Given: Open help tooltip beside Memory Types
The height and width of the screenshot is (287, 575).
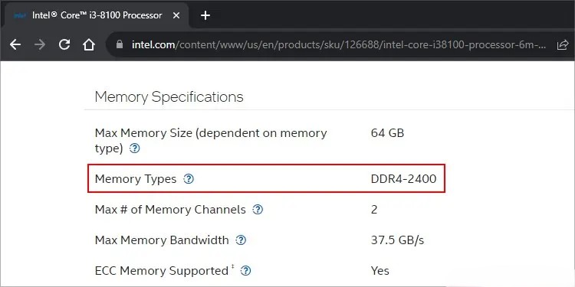Looking at the screenshot, I should click(189, 178).
